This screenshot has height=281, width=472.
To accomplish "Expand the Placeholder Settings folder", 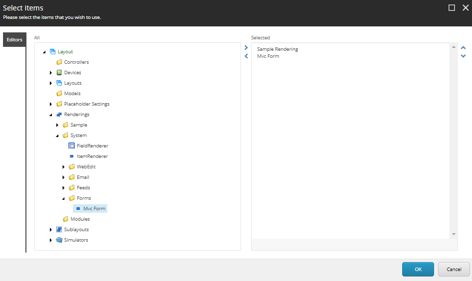I will click(51, 104).
